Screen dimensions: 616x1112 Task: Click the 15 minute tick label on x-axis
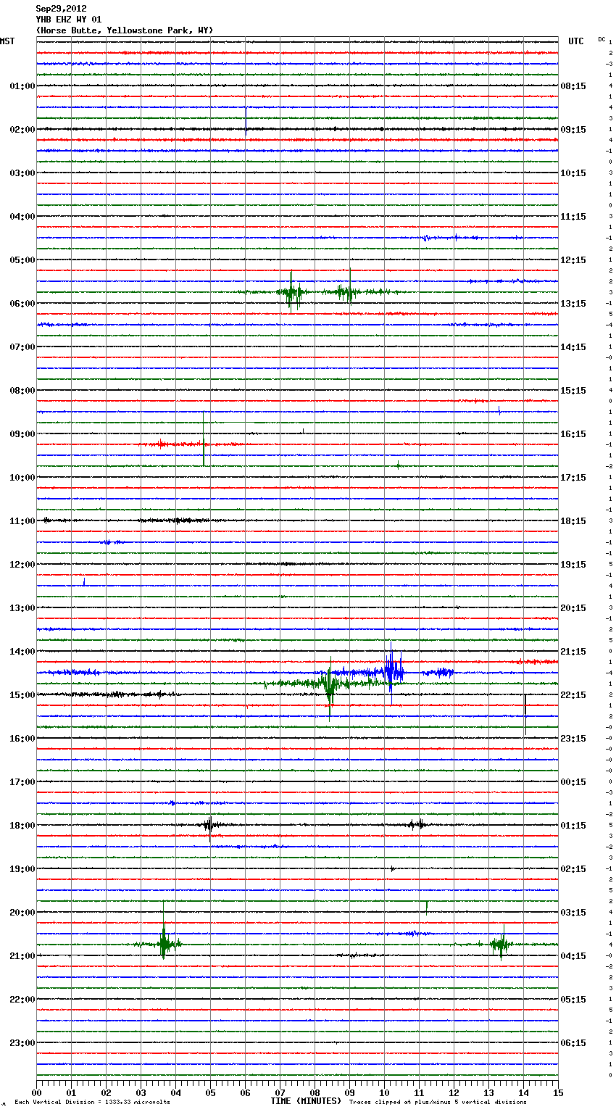[557, 1092]
